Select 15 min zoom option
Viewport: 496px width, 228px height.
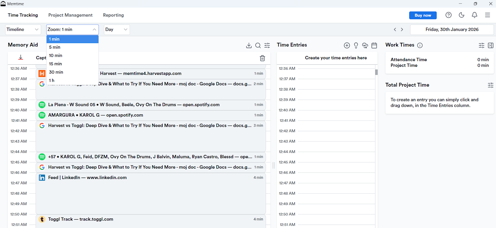pyautogui.click(x=73, y=64)
